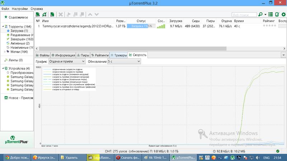Click the download progress bar 73.5%
Viewport: 287px width, 161px height.
141,26
